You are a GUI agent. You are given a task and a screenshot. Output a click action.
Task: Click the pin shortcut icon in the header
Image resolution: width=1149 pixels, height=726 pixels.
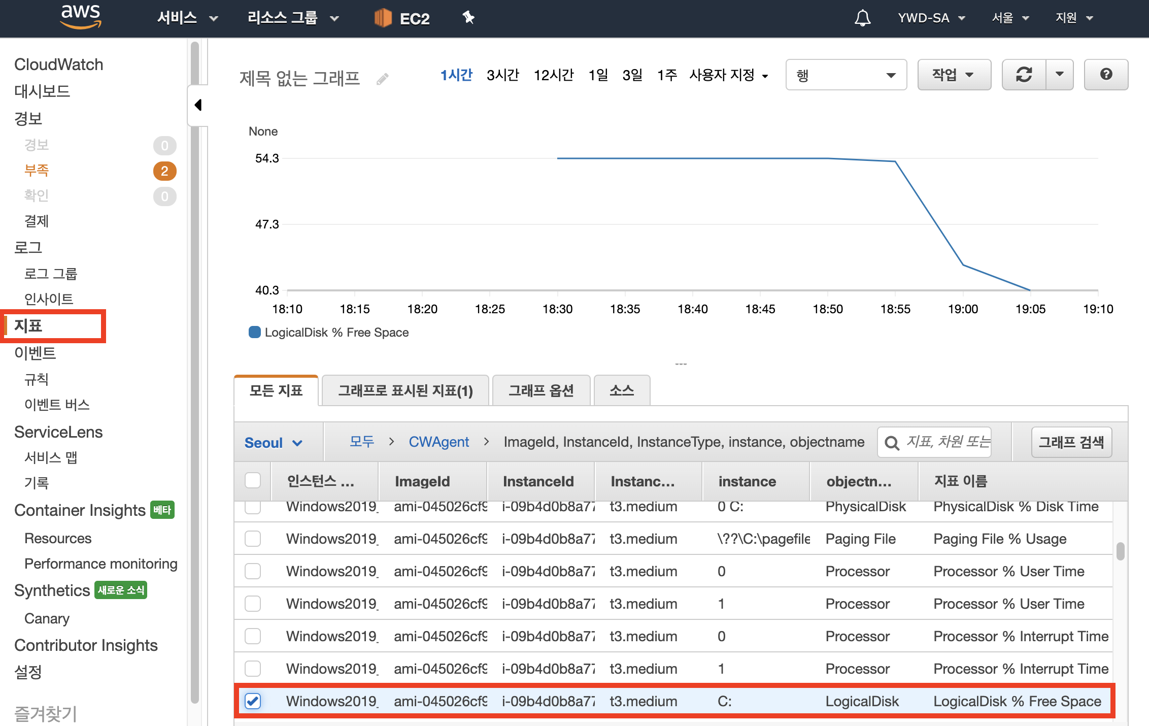click(468, 18)
